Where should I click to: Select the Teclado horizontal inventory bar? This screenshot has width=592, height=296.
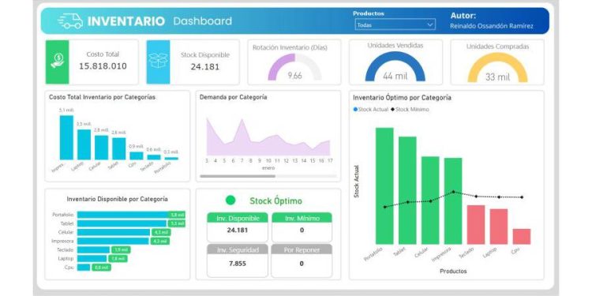[x=93, y=249]
